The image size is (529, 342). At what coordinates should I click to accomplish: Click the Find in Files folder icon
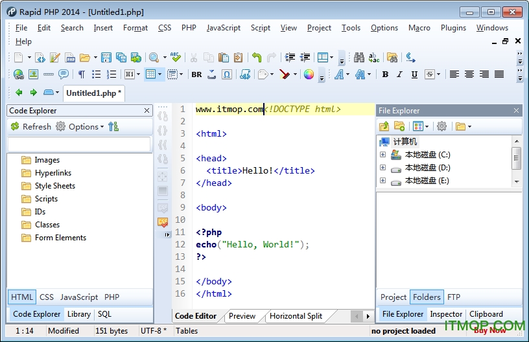point(392,58)
